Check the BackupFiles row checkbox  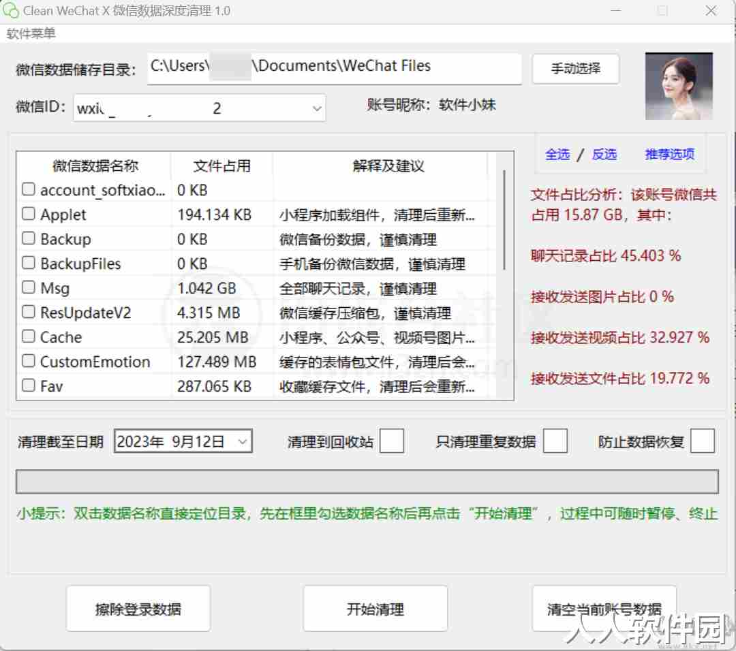pos(29,263)
